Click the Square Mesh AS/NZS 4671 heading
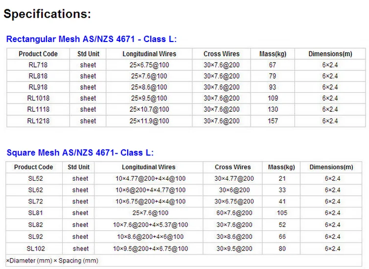 [x=80, y=153]
